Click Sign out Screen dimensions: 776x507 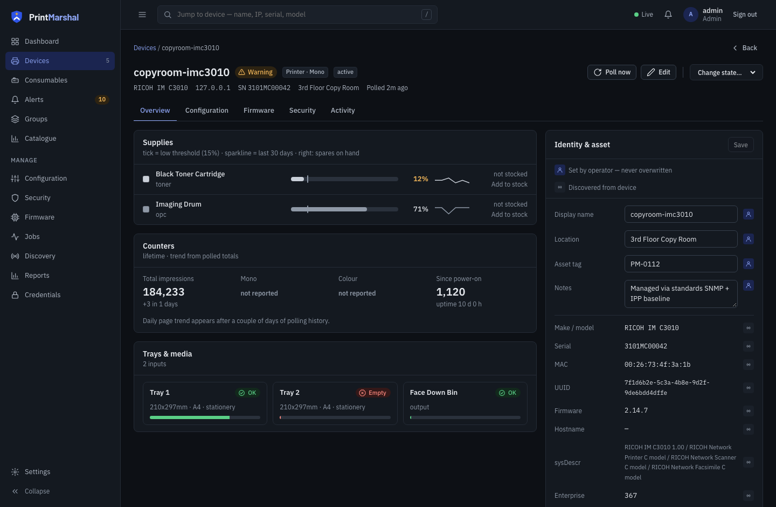745,15
